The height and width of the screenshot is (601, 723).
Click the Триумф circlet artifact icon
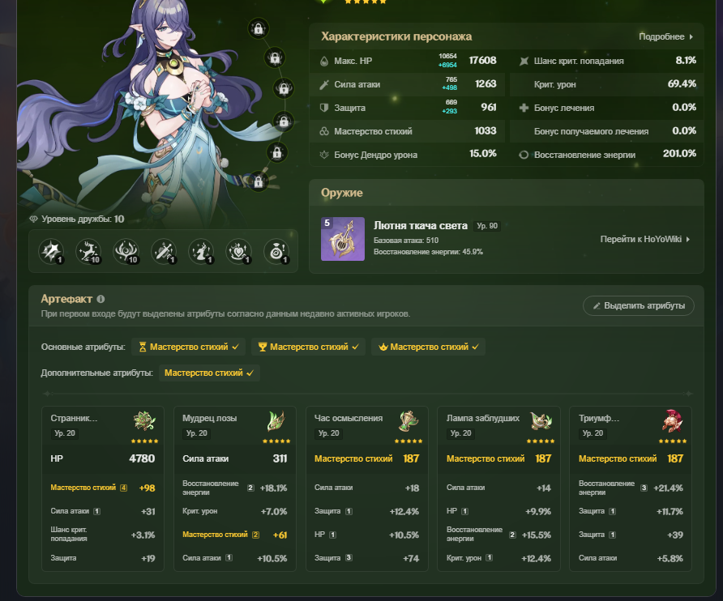[673, 421]
